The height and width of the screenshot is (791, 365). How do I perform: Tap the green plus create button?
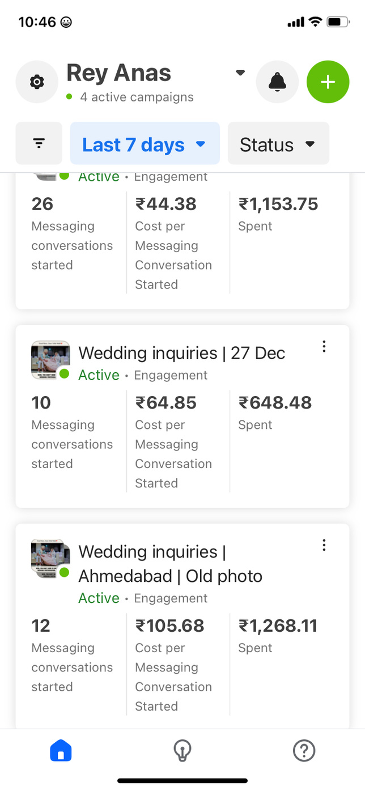(328, 82)
